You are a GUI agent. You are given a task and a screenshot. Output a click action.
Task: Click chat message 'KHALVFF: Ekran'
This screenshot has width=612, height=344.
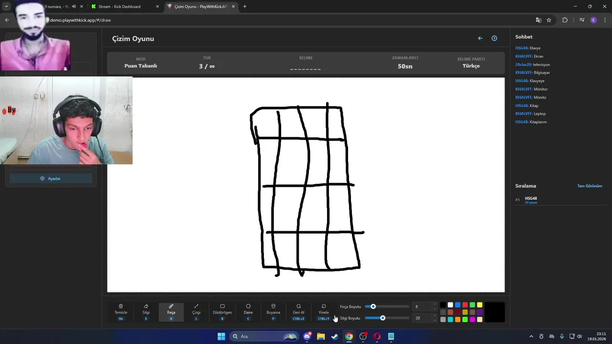coord(529,56)
